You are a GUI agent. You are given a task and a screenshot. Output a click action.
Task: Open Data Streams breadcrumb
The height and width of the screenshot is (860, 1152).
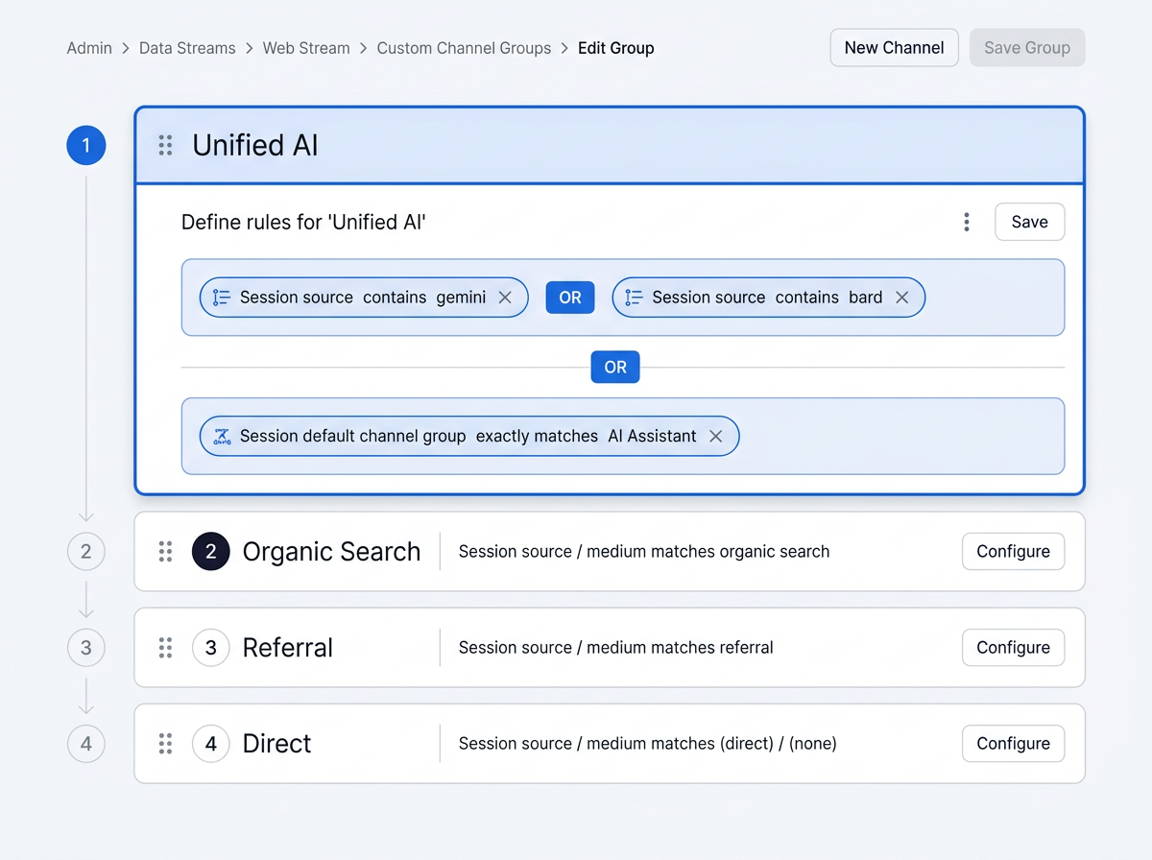187,48
